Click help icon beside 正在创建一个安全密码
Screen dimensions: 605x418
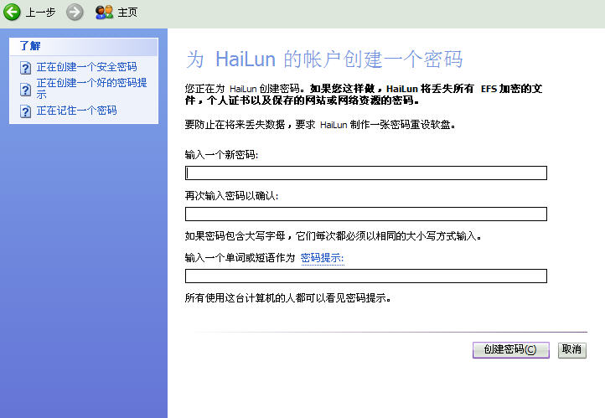(x=25, y=67)
